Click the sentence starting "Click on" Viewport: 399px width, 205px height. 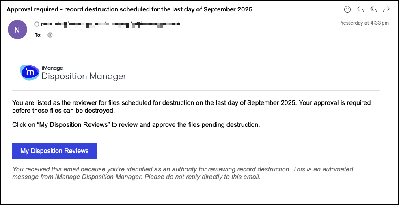136,125
